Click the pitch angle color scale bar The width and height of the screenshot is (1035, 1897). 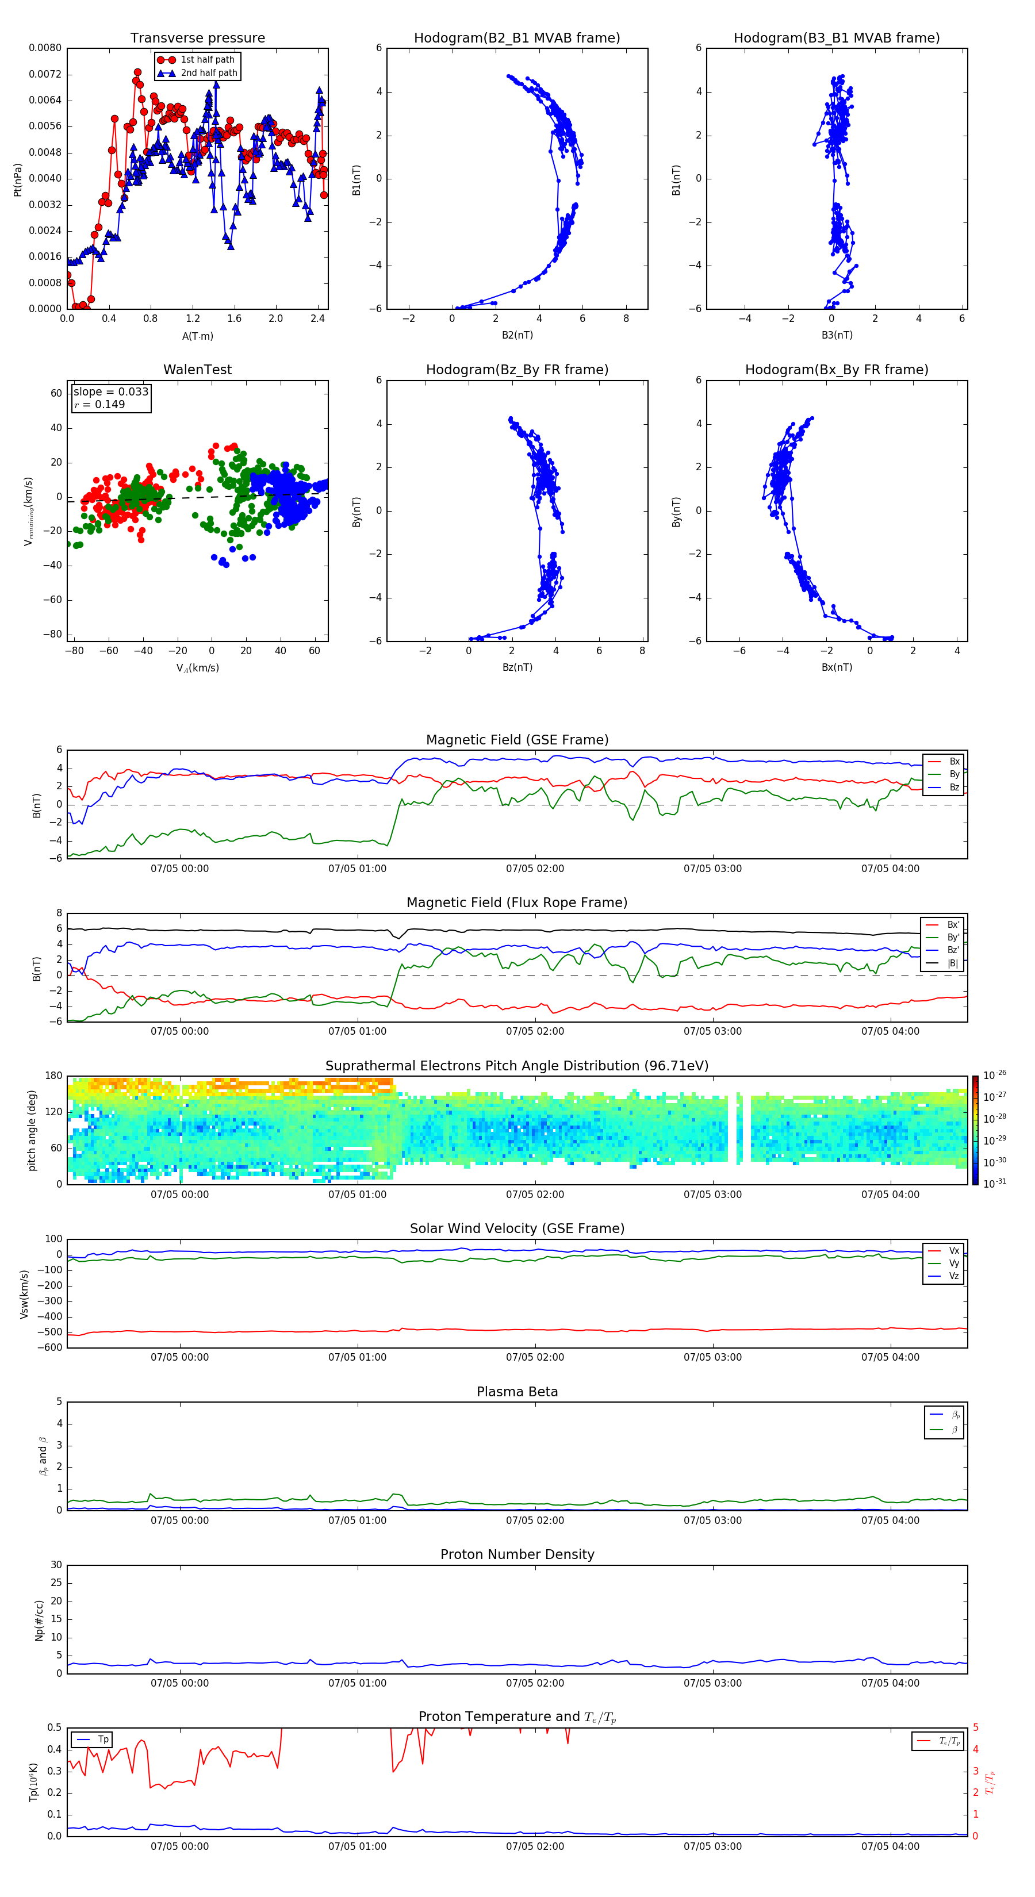coord(975,1130)
